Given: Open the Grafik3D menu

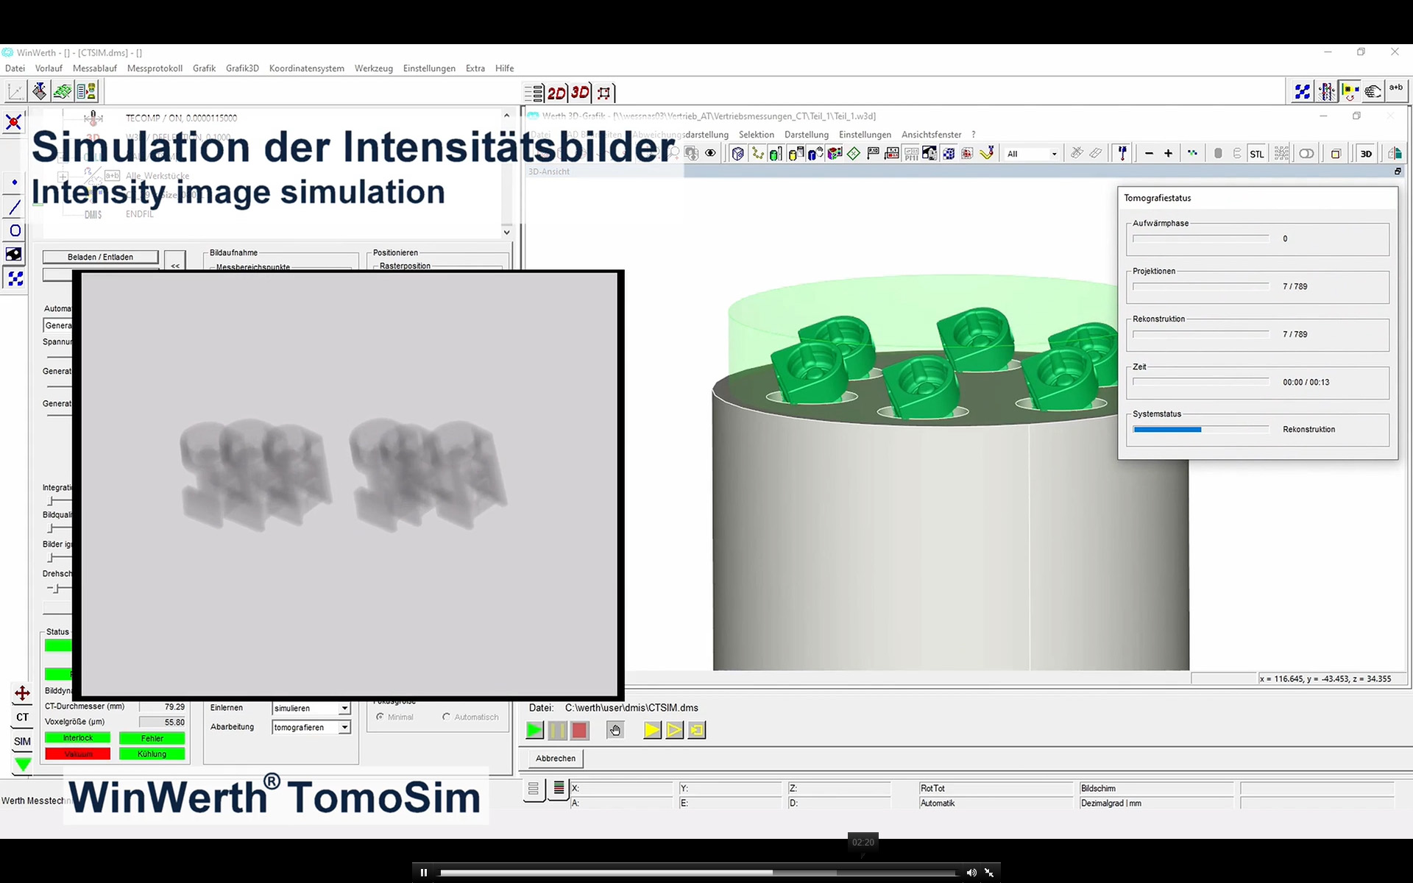Looking at the screenshot, I should point(242,68).
